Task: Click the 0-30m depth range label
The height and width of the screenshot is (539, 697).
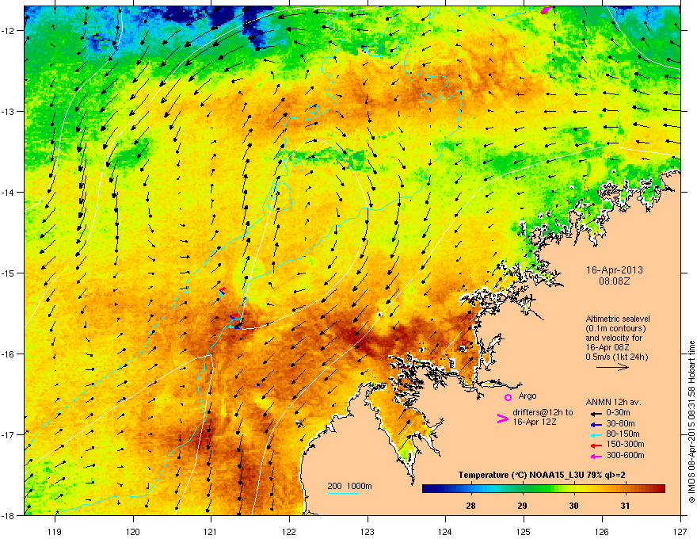Action: click(x=618, y=413)
